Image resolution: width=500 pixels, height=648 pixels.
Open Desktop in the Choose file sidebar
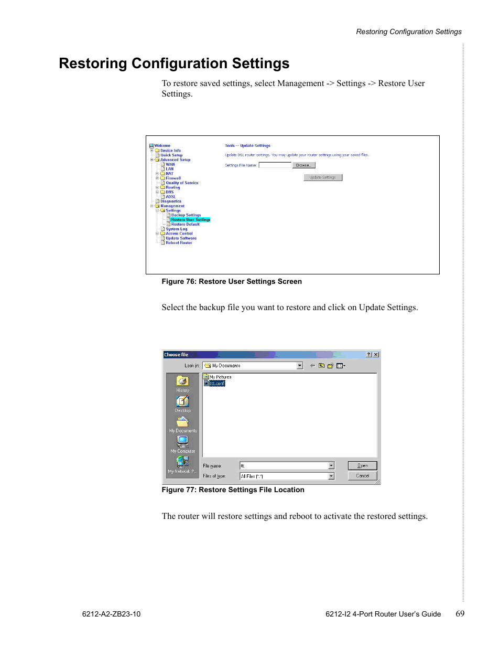(182, 404)
